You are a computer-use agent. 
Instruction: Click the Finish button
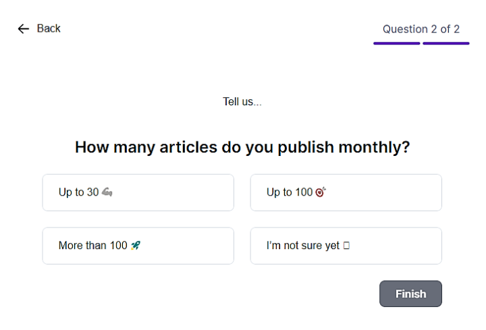point(410,294)
